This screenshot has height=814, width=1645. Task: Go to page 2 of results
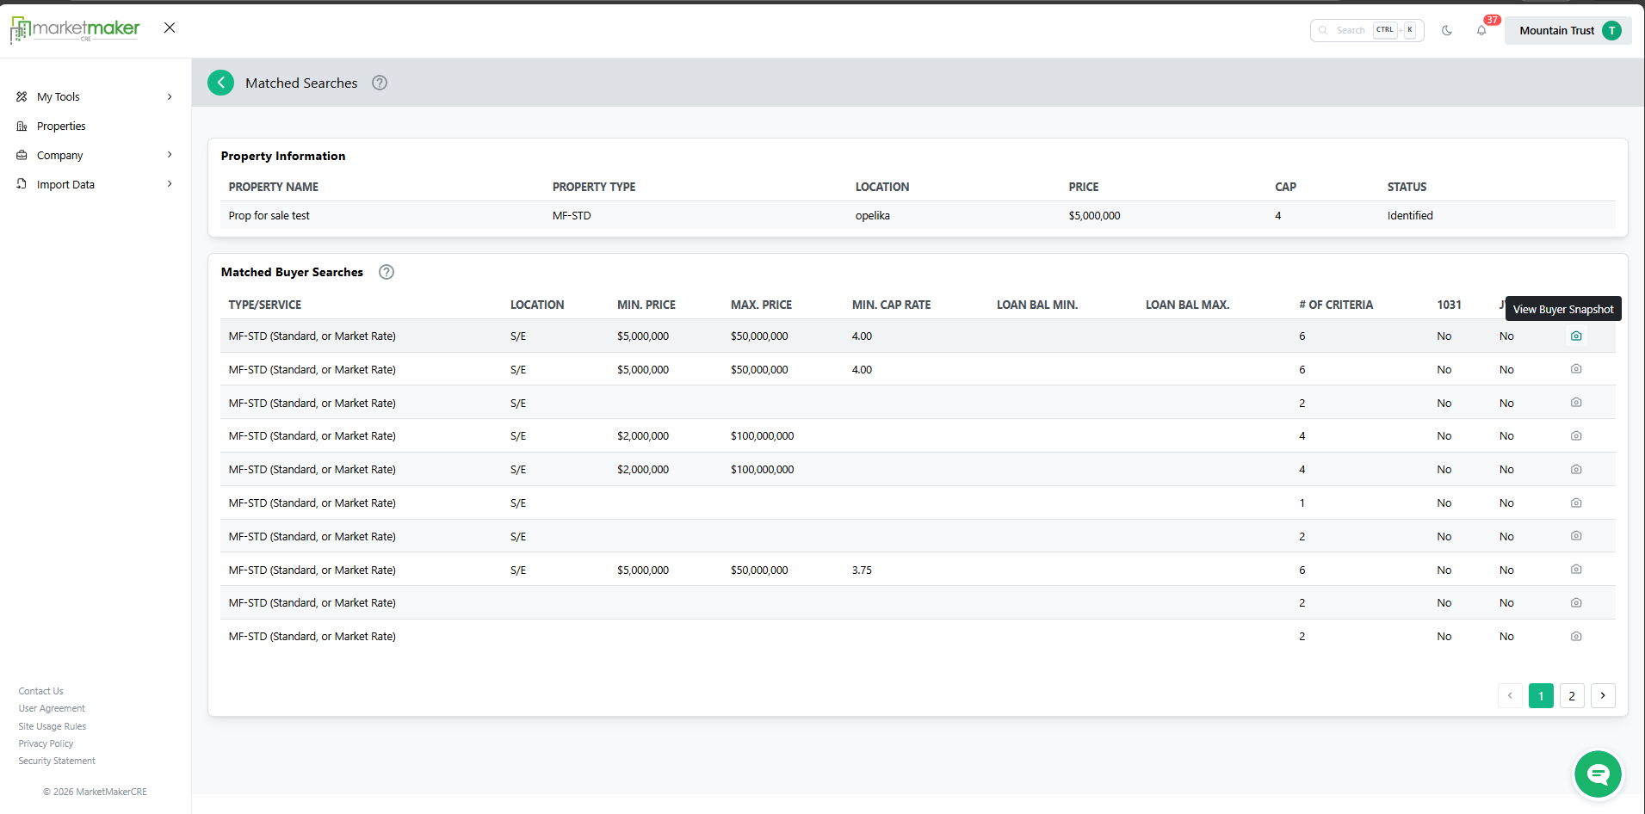click(x=1571, y=696)
